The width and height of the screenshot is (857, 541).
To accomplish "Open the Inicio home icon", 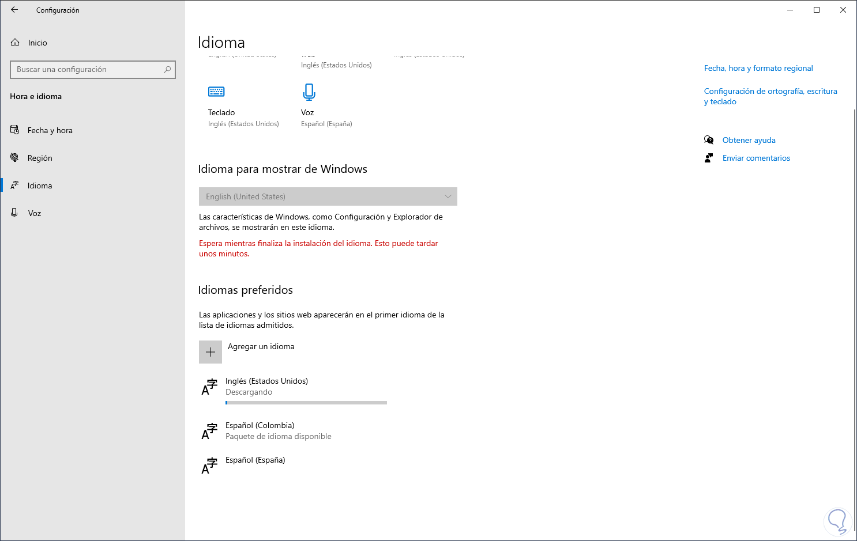I will pos(15,43).
